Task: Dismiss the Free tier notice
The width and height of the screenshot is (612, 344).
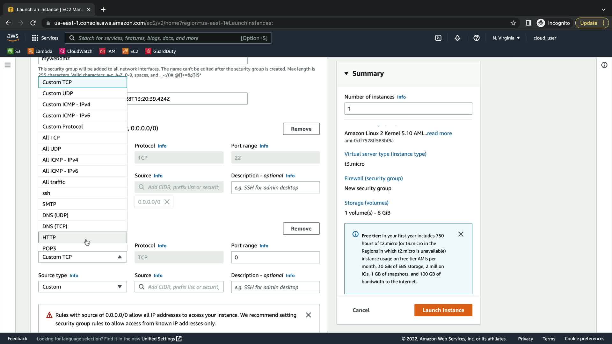Action: pyautogui.click(x=461, y=234)
